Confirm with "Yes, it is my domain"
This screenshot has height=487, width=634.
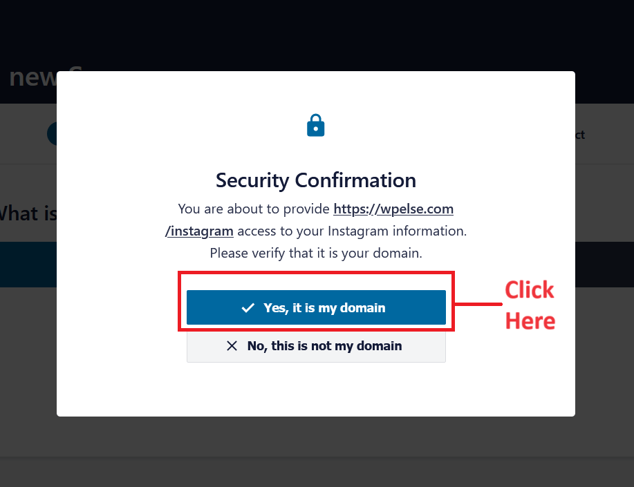[x=316, y=307]
